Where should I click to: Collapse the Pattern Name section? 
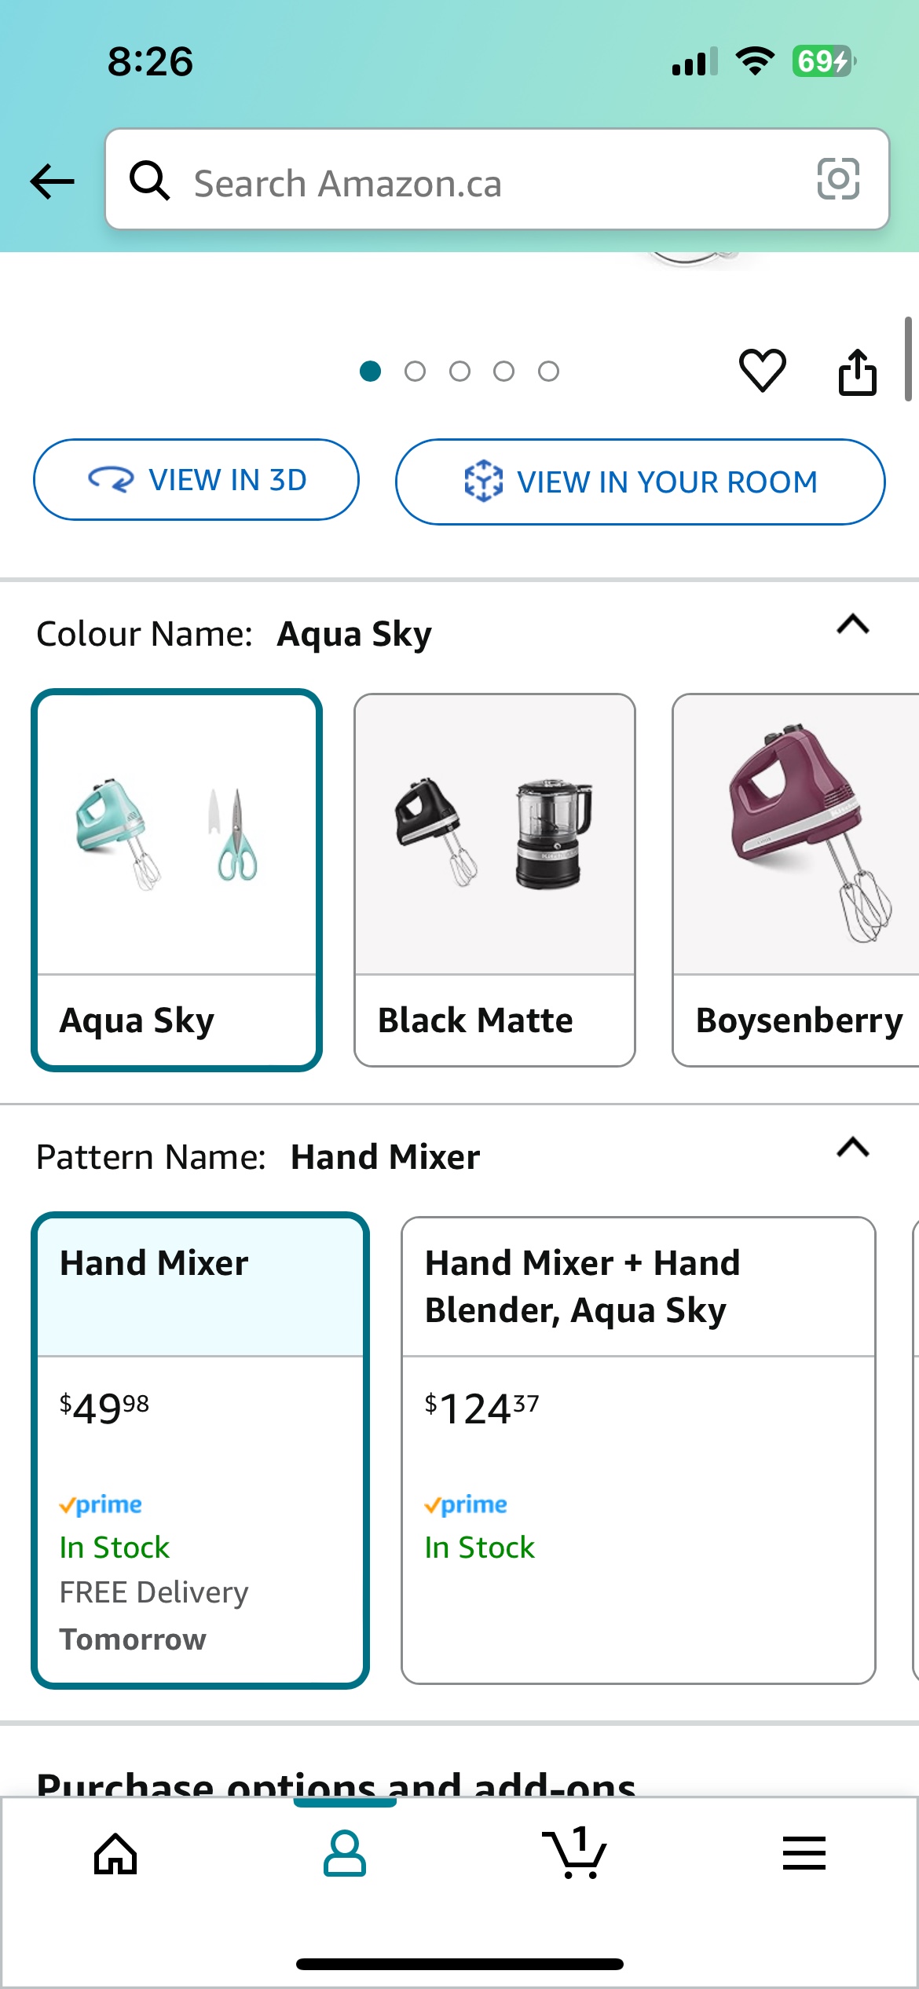click(x=852, y=1148)
